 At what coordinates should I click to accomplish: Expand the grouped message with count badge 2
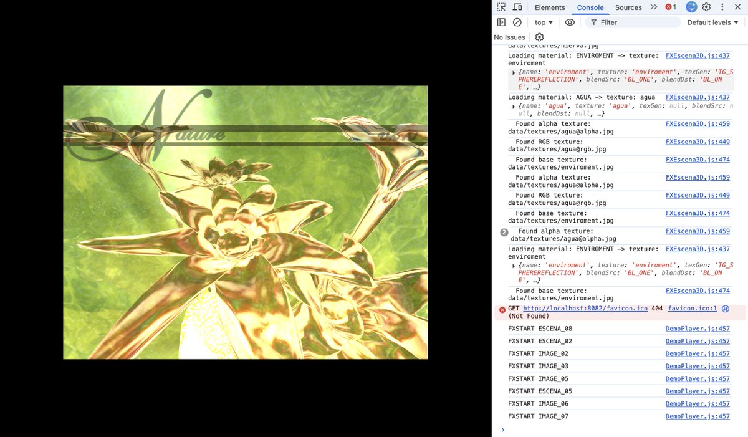pyautogui.click(x=504, y=232)
